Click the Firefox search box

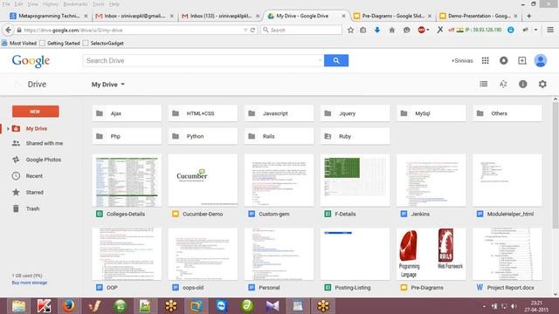pos(301,30)
